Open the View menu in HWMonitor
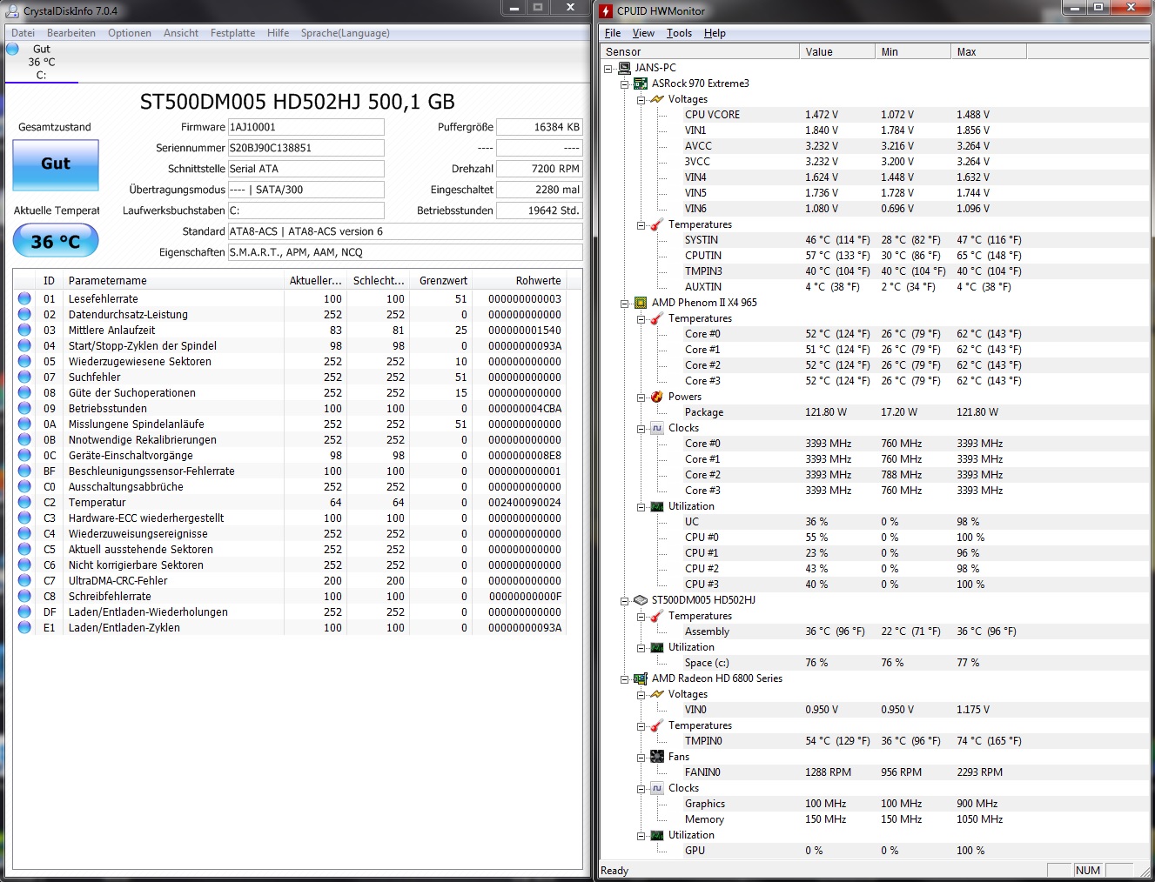 [644, 33]
